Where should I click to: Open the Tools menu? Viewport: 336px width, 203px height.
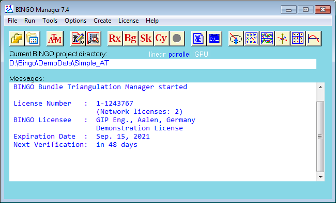pos(50,21)
